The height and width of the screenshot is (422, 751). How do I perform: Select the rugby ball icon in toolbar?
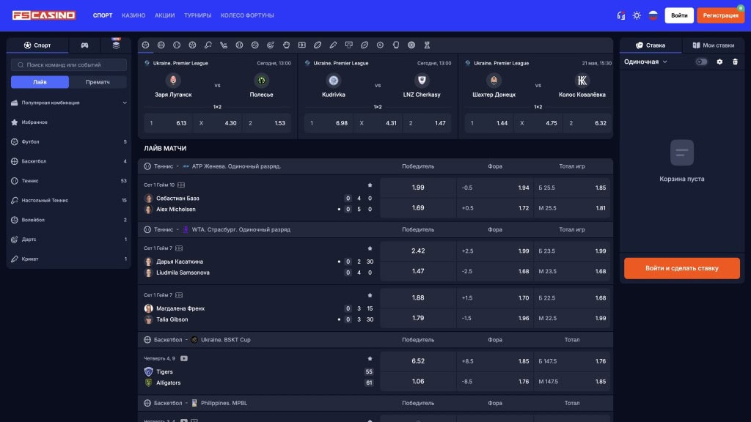(x=318, y=45)
